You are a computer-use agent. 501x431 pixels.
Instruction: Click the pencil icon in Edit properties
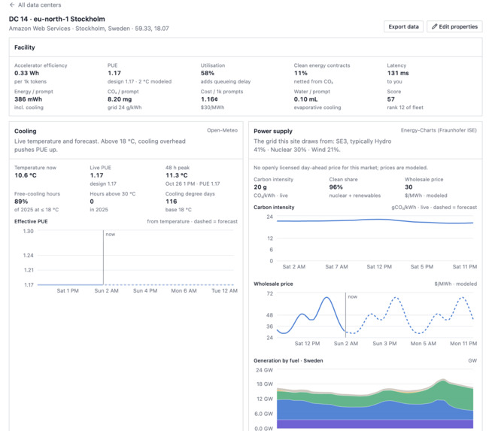(434, 27)
